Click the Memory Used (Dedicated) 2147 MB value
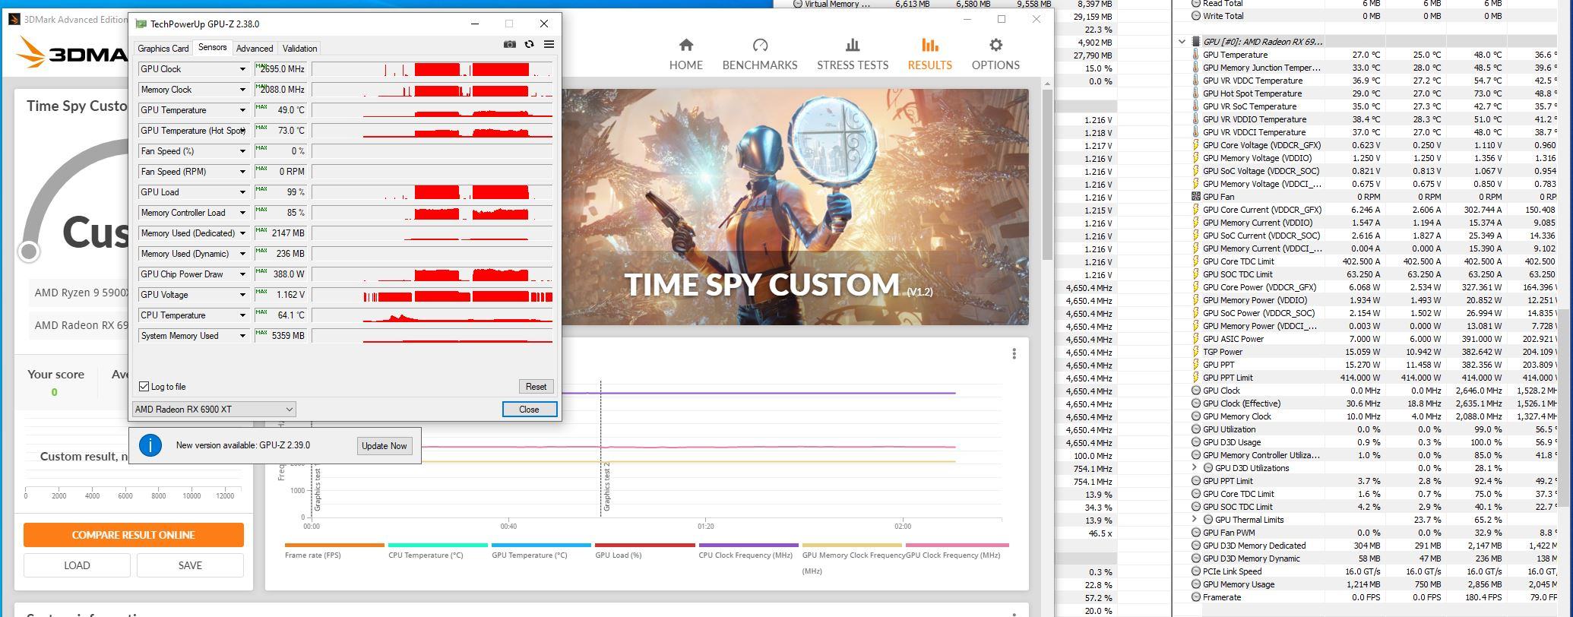The image size is (1573, 617). point(280,233)
